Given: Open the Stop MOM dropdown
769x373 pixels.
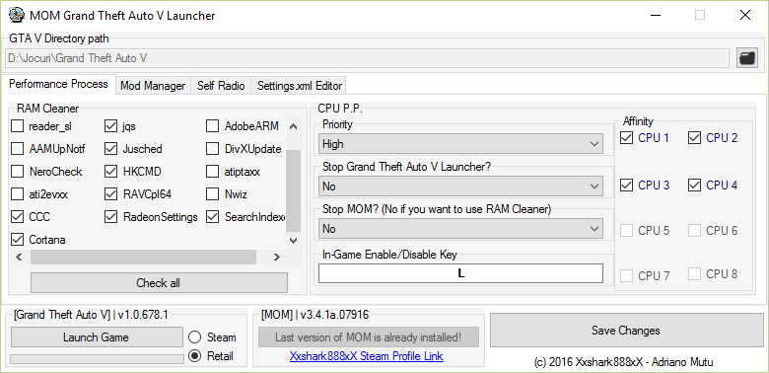Looking at the screenshot, I should pyautogui.click(x=460, y=229).
